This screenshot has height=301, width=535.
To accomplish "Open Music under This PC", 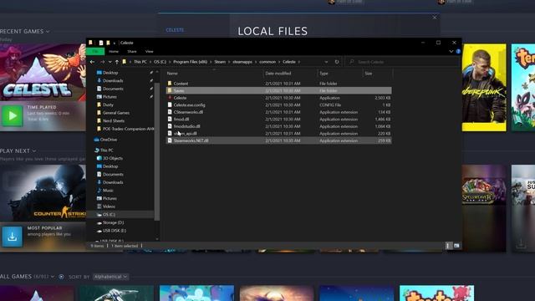I will click(108, 191).
